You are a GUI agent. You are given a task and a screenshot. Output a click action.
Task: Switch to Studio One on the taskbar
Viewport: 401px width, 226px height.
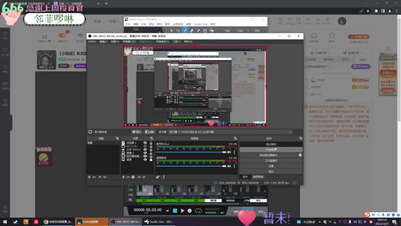coord(158,221)
